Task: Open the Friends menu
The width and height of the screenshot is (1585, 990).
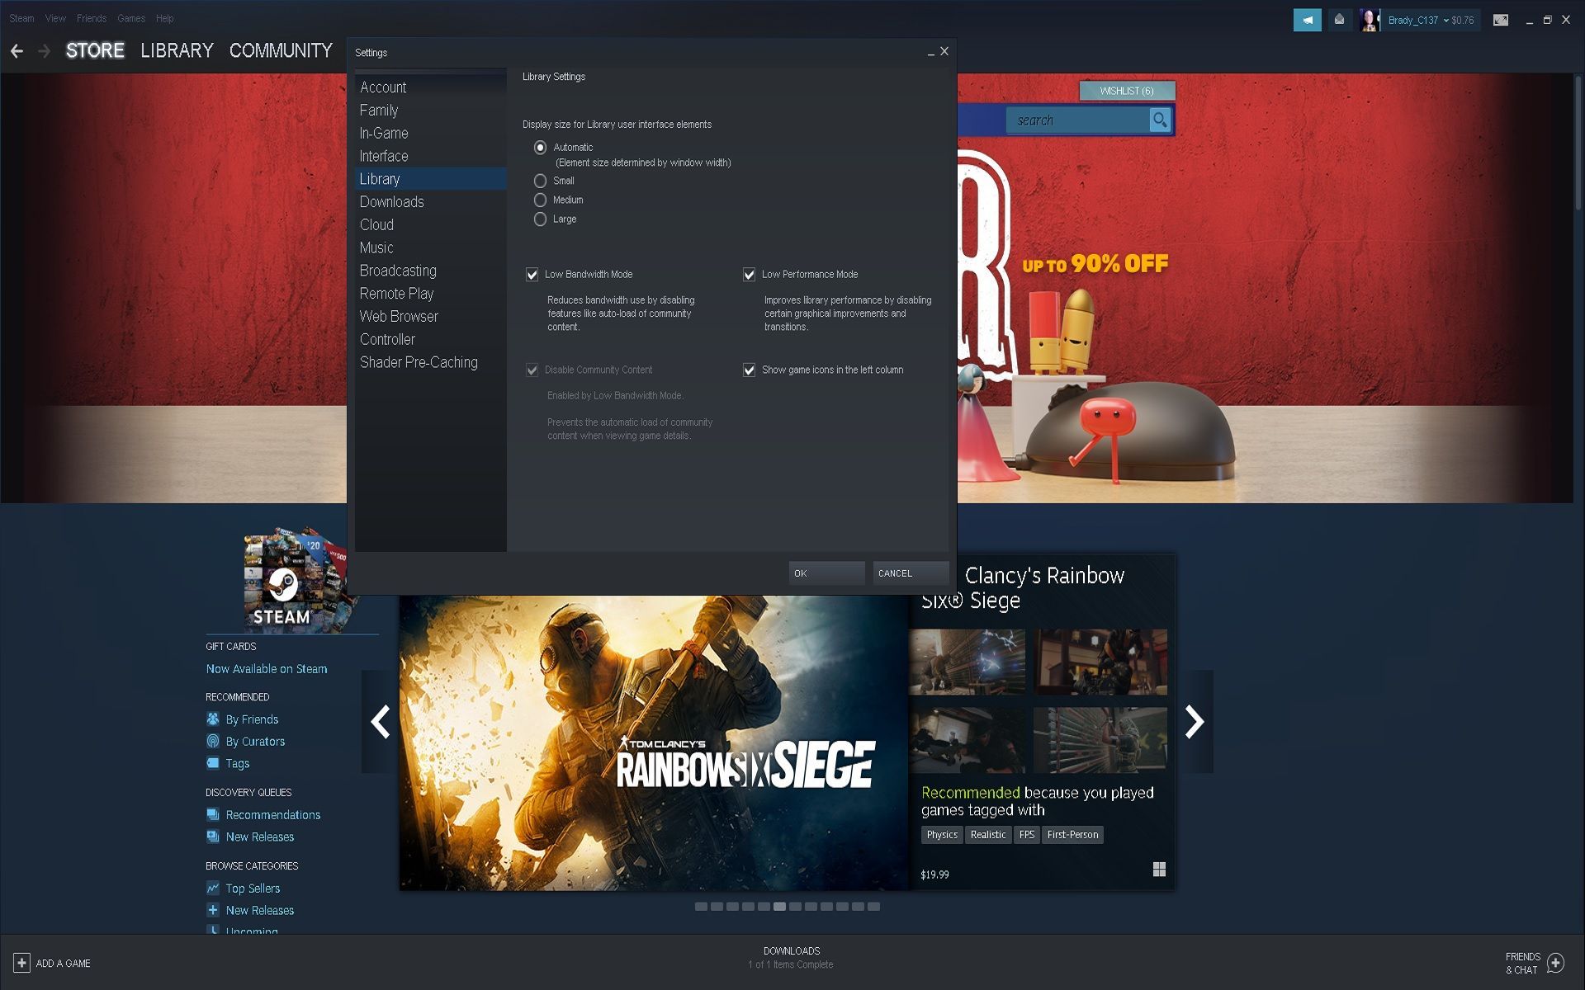Action: (92, 18)
